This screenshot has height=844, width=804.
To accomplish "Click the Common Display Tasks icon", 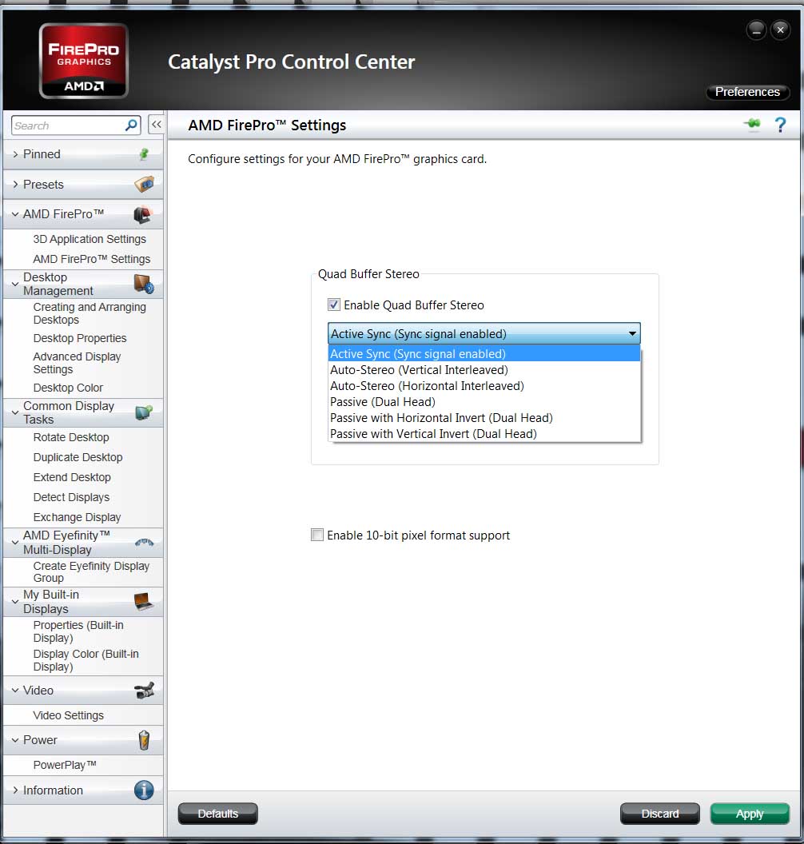I will [x=144, y=412].
